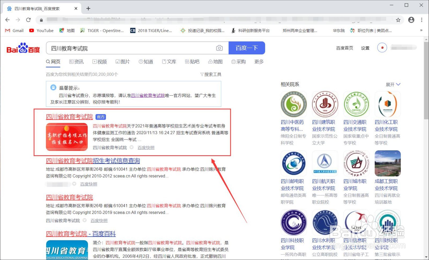
Task: Reload the page with refresh icon
Action: tap(28, 20)
